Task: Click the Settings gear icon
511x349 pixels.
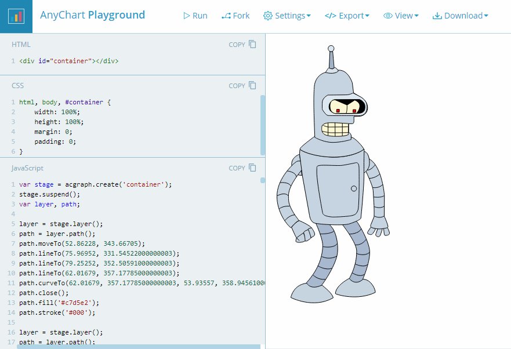Action: point(267,16)
